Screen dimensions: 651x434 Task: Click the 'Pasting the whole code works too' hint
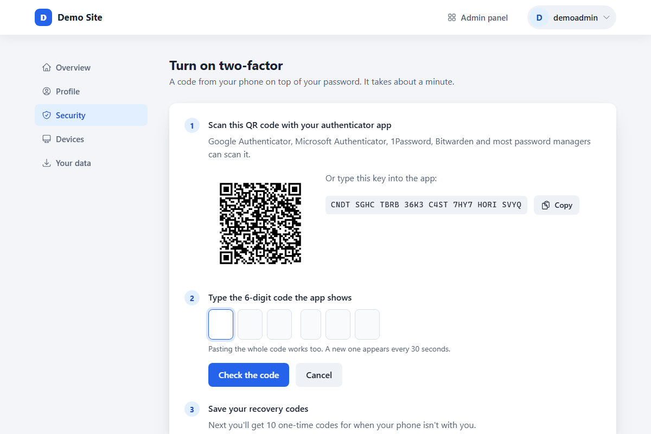(329, 349)
